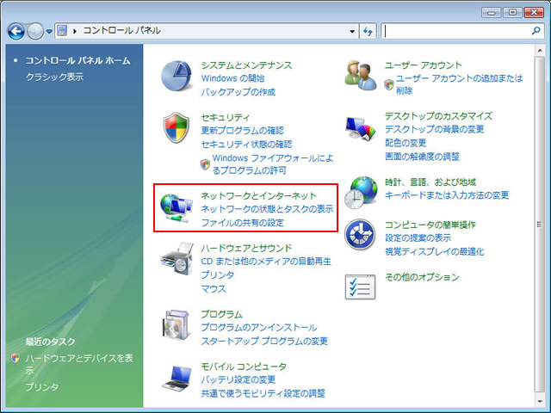Image resolution: width=551 pixels, height=413 pixels.
Task: Open ファイルの共有の設定 link
Action: pyautogui.click(x=242, y=223)
